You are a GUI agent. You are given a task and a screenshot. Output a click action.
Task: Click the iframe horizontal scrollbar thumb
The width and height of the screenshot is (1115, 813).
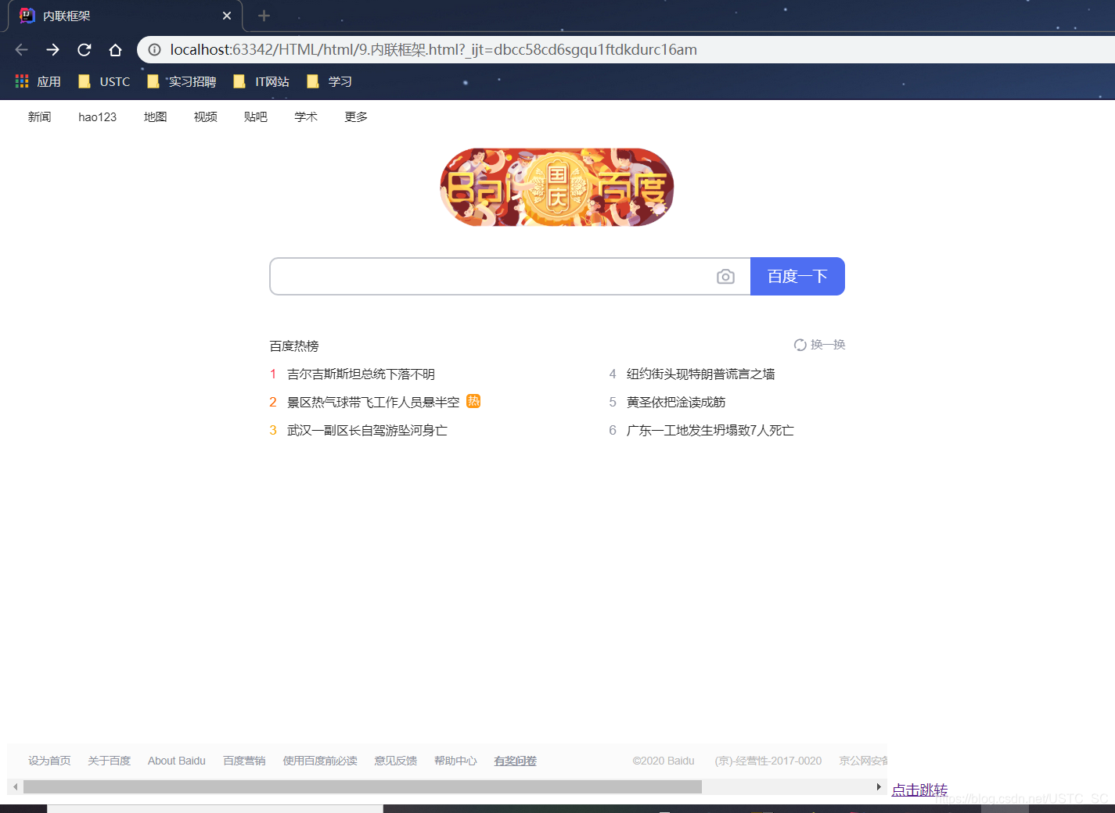click(362, 786)
